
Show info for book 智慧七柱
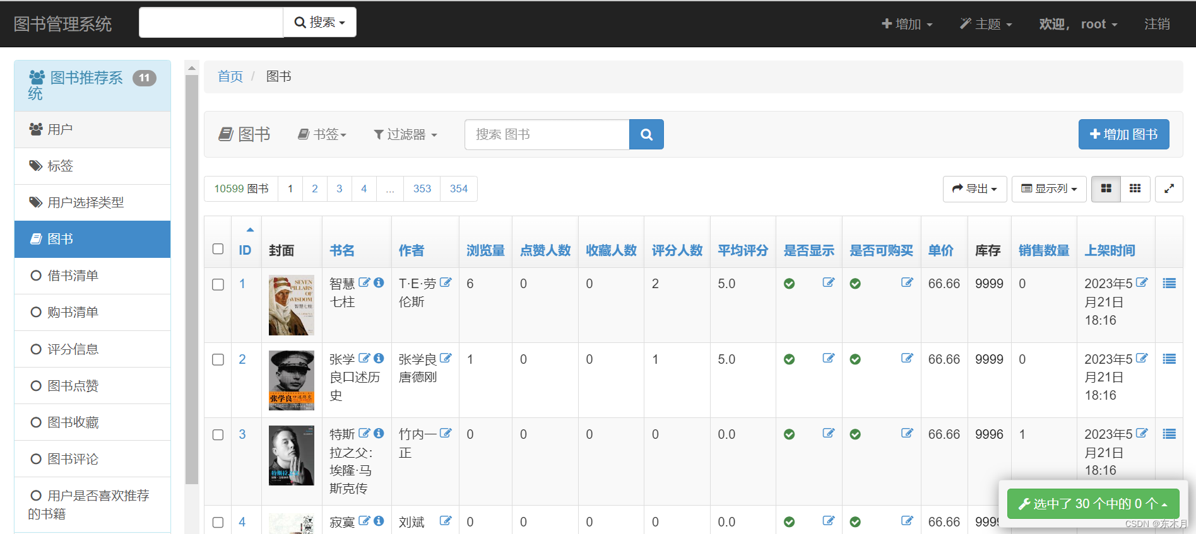(379, 282)
